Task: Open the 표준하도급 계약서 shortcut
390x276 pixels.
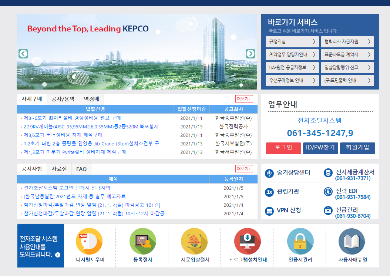Action: (x=347, y=54)
